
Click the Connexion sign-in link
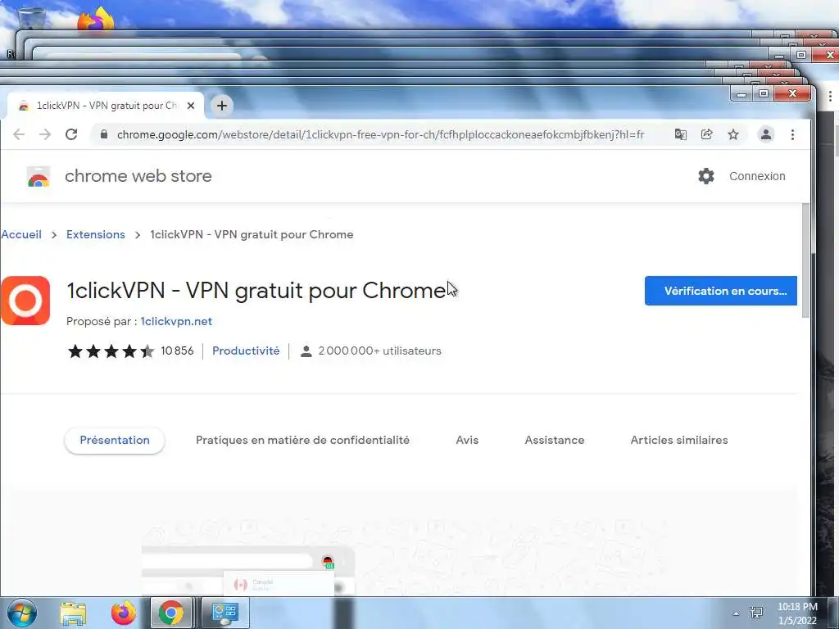click(x=757, y=176)
